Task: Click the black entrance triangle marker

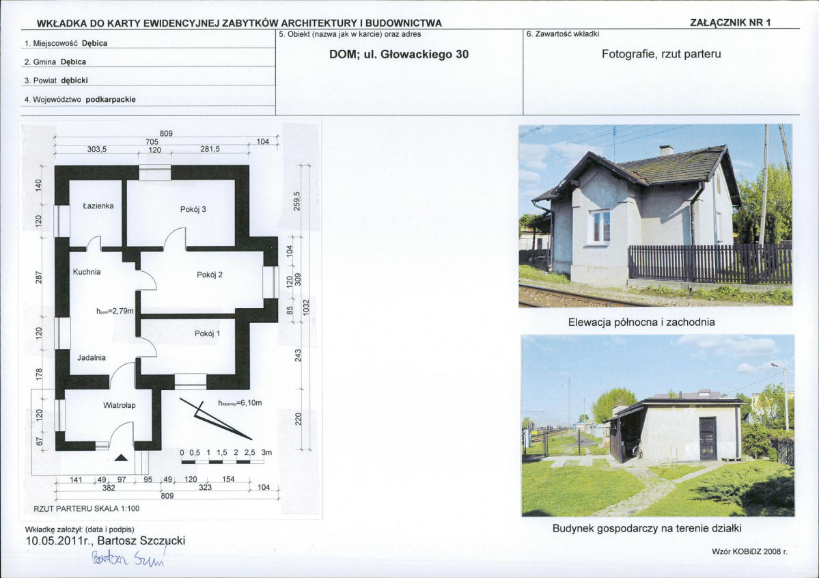Action: [x=121, y=458]
